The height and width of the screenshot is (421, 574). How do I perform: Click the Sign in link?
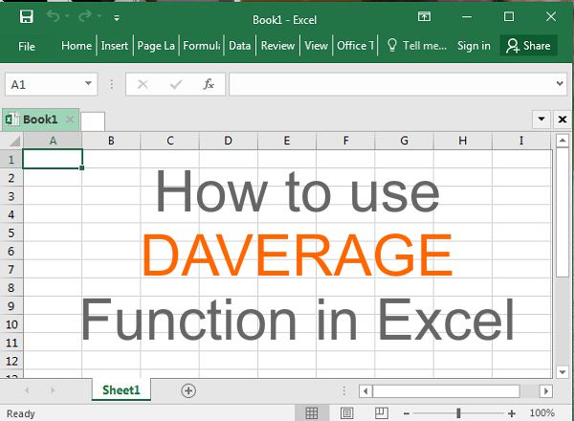point(474,46)
